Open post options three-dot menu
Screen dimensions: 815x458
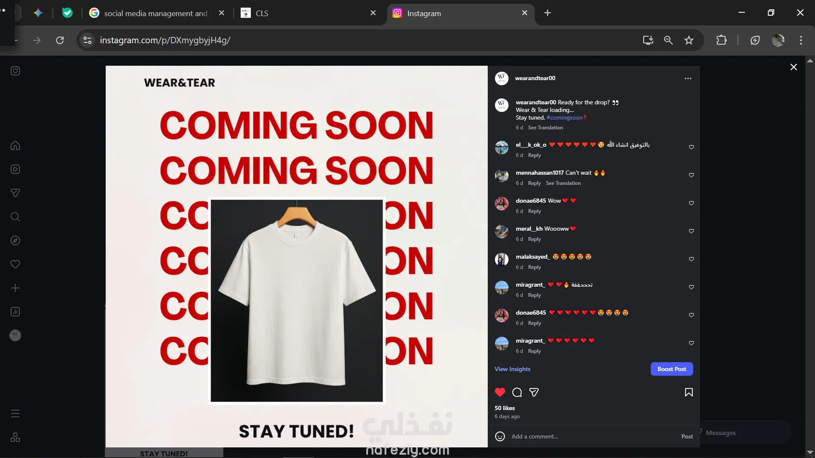tap(688, 78)
